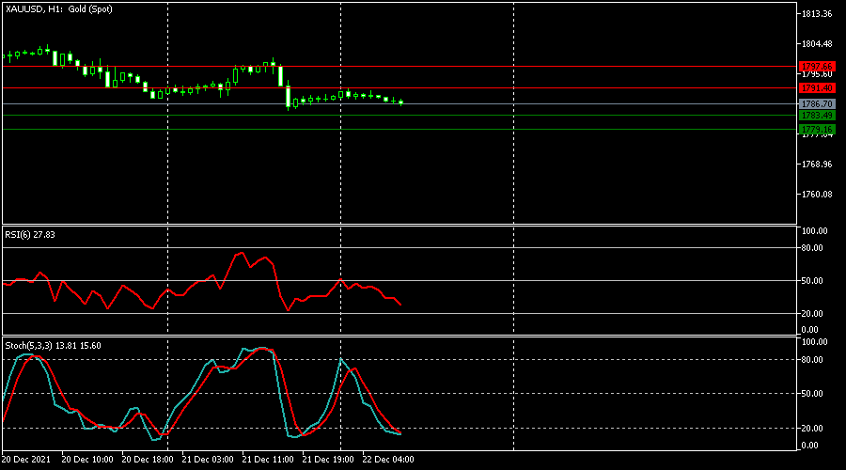The image size is (846, 470).
Task: Click the 0.00 label on RSI scale
Action: point(810,330)
